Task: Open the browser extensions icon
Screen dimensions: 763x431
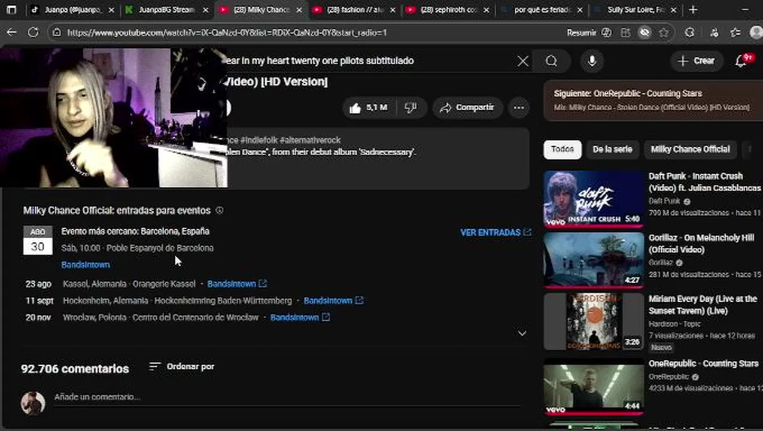Action: point(689,32)
